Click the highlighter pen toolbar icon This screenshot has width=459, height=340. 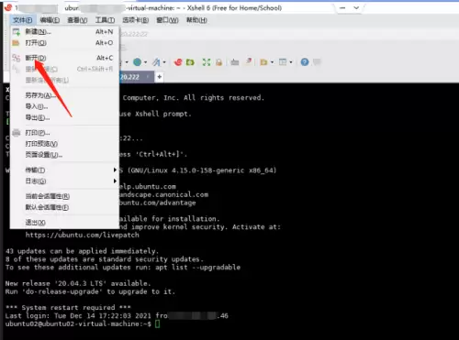pyautogui.click(x=249, y=62)
